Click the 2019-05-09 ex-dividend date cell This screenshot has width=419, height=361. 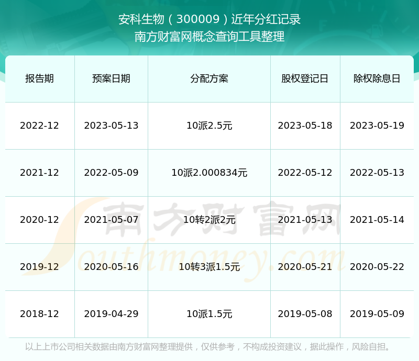point(377,314)
